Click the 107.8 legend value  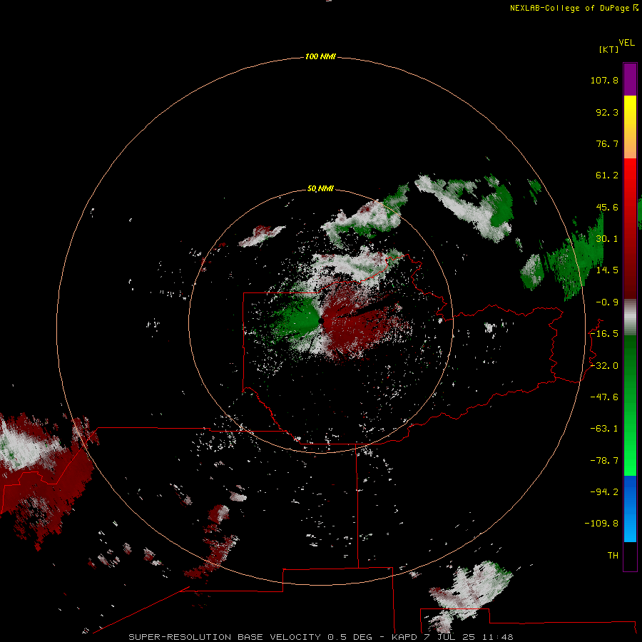click(604, 80)
